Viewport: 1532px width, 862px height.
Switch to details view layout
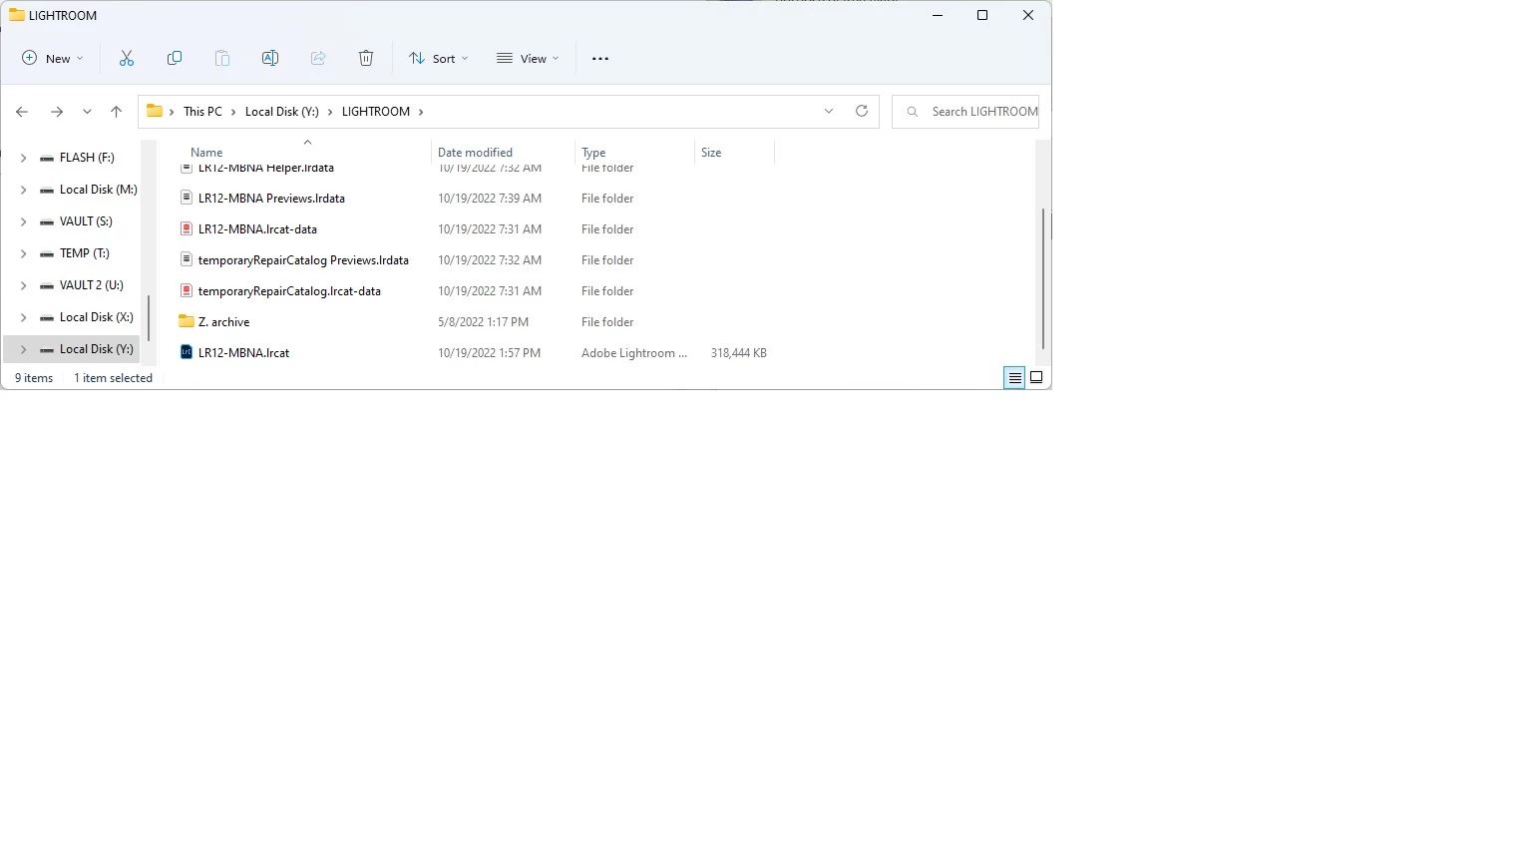(1014, 377)
